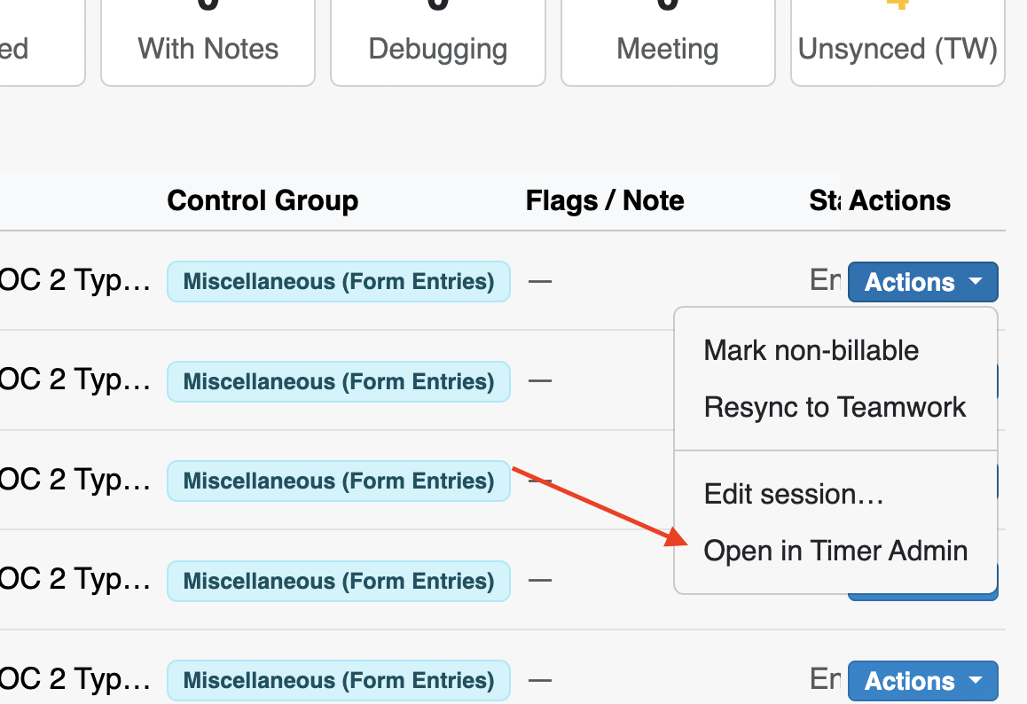The image size is (1027, 704).
Task: Open in Timer Admin menu entry
Action: tap(835, 551)
